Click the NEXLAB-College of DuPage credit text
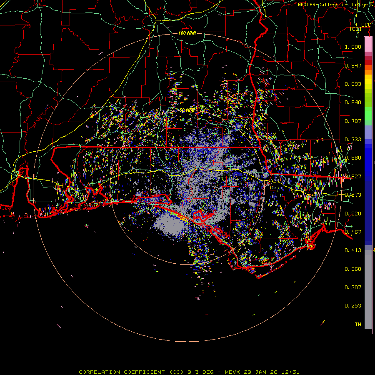The width and height of the screenshot is (375, 375). point(332,5)
